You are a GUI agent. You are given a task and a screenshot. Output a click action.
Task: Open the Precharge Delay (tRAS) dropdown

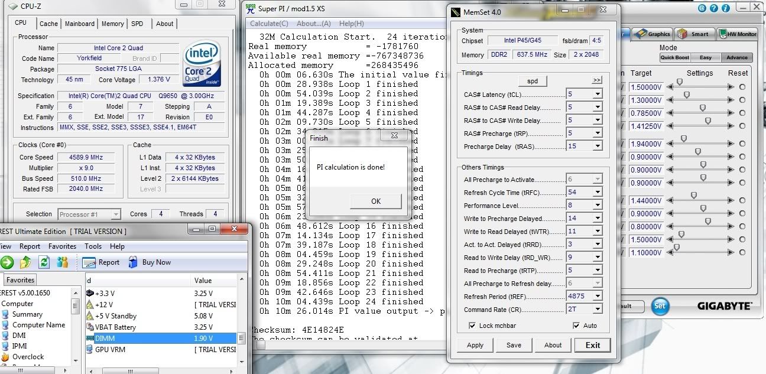(x=598, y=146)
